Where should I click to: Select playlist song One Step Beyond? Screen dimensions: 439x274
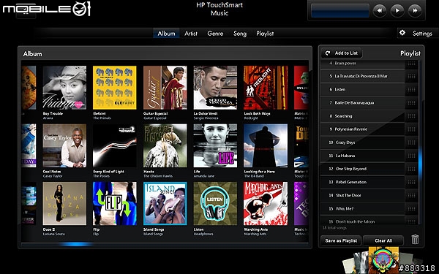click(x=363, y=169)
